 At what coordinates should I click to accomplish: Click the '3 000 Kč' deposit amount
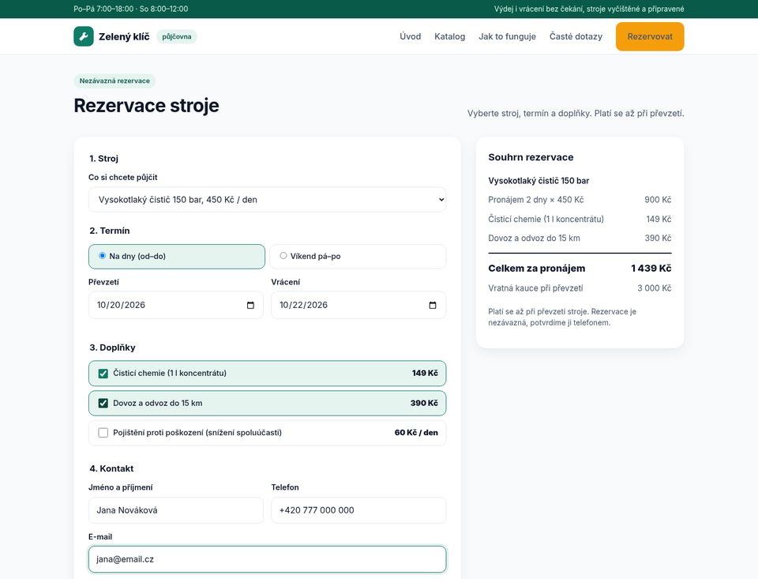[654, 288]
